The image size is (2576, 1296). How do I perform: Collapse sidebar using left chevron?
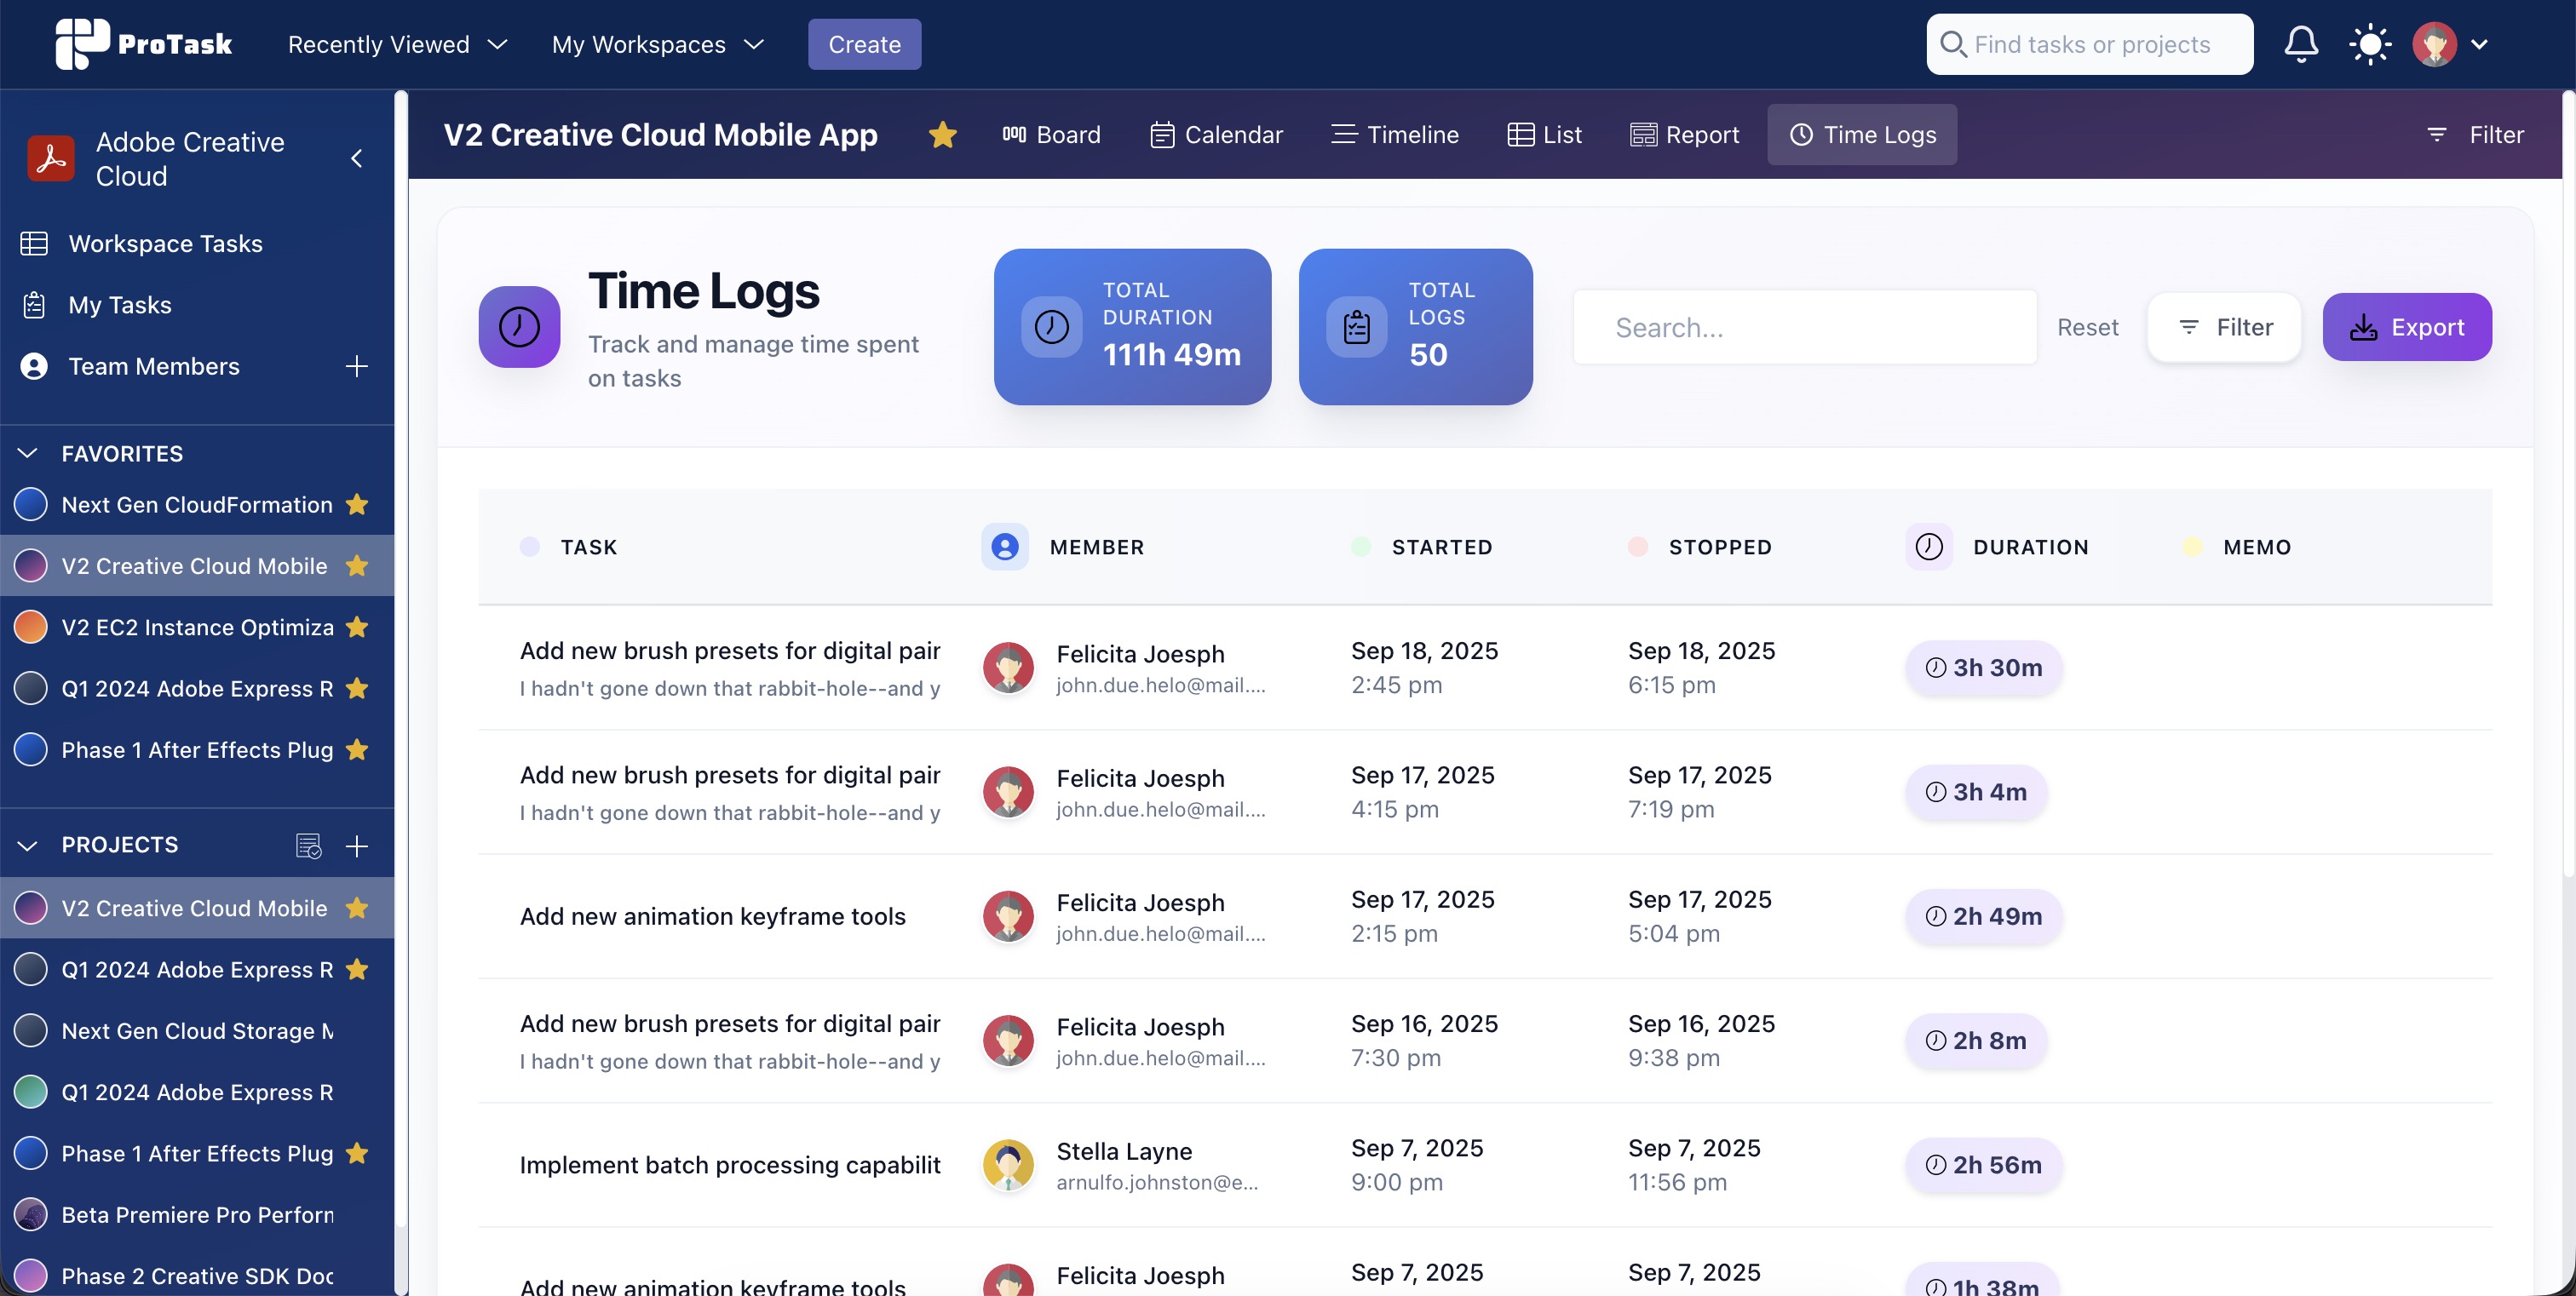pyautogui.click(x=356, y=159)
